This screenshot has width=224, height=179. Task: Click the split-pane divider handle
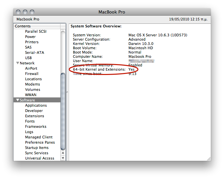(x=67, y=92)
